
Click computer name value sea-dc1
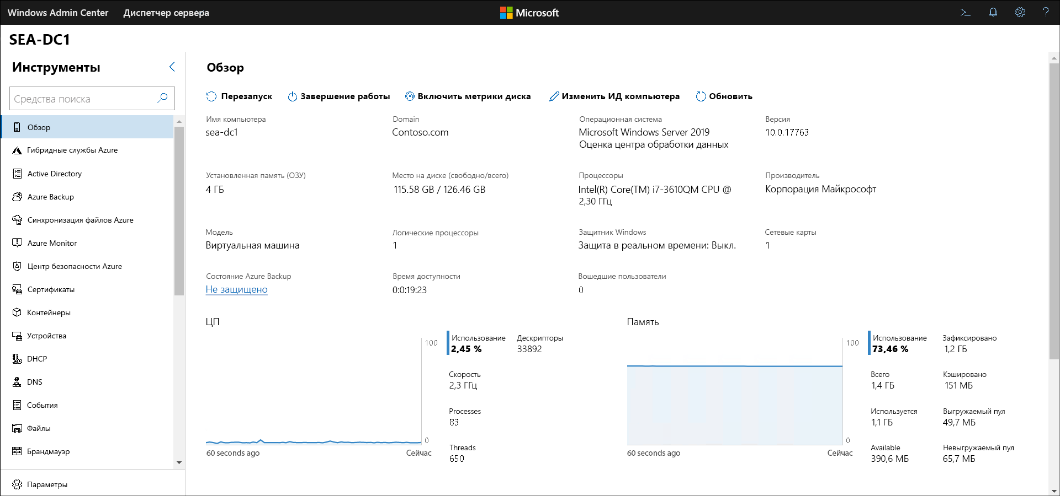[221, 132]
